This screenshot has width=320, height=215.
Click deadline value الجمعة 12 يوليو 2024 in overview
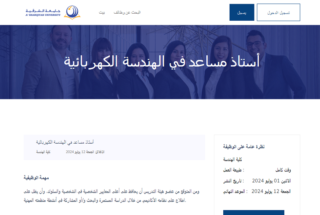[x=271, y=191]
